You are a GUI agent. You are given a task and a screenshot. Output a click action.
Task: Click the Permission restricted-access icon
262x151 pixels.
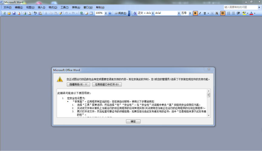click(19, 13)
